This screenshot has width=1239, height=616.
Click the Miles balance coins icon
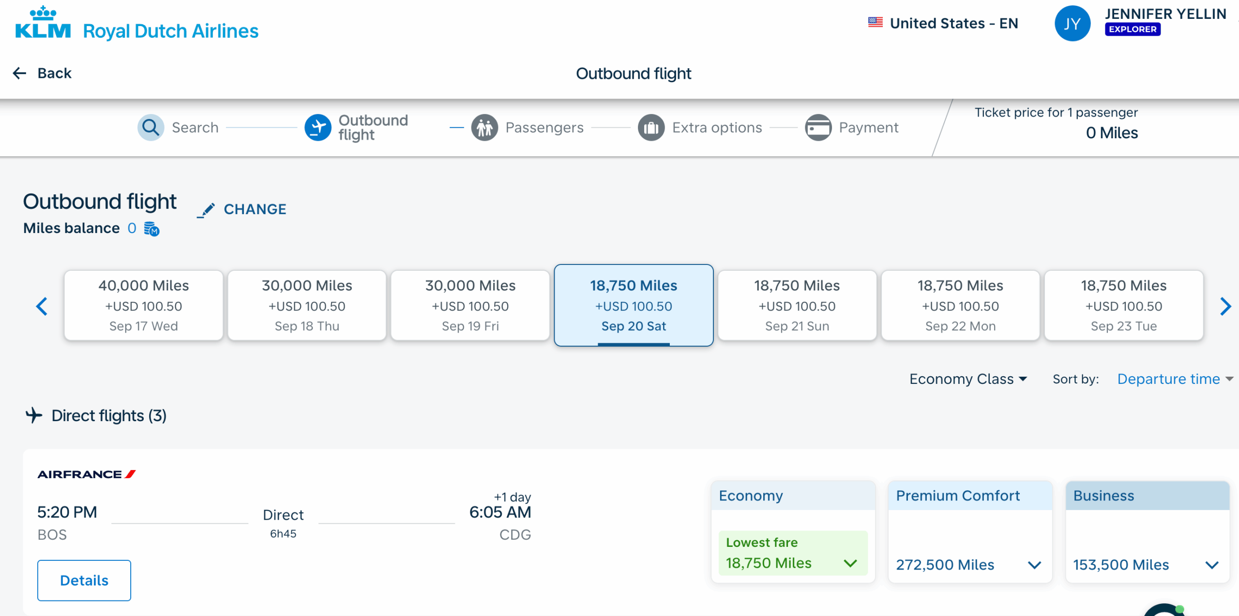[151, 229]
